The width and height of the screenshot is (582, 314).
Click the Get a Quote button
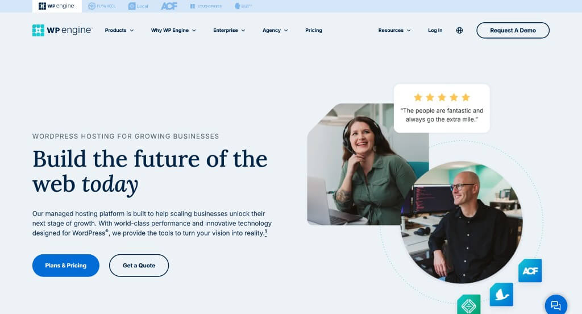pyautogui.click(x=139, y=265)
